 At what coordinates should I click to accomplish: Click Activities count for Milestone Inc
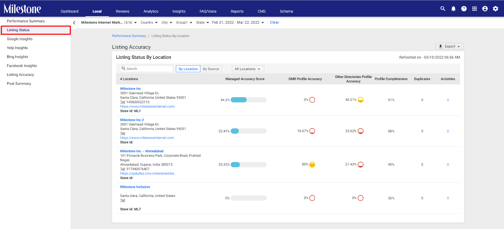click(x=448, y=100)
